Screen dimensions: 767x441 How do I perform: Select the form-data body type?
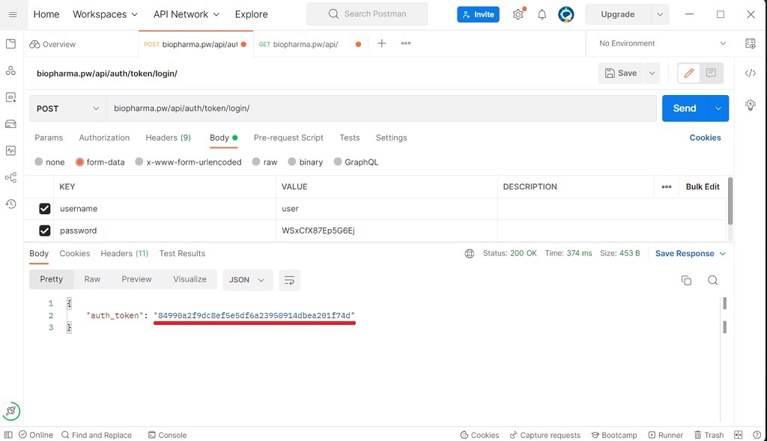[79, 162]
